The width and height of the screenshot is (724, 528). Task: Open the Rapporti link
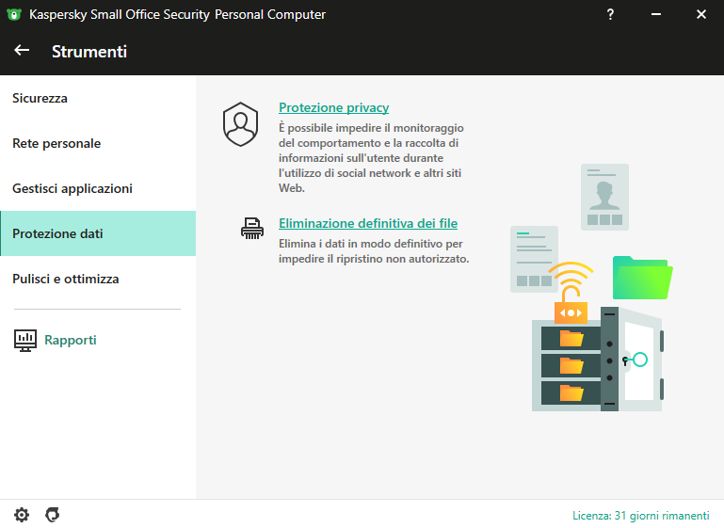click(x=71, y=340)
